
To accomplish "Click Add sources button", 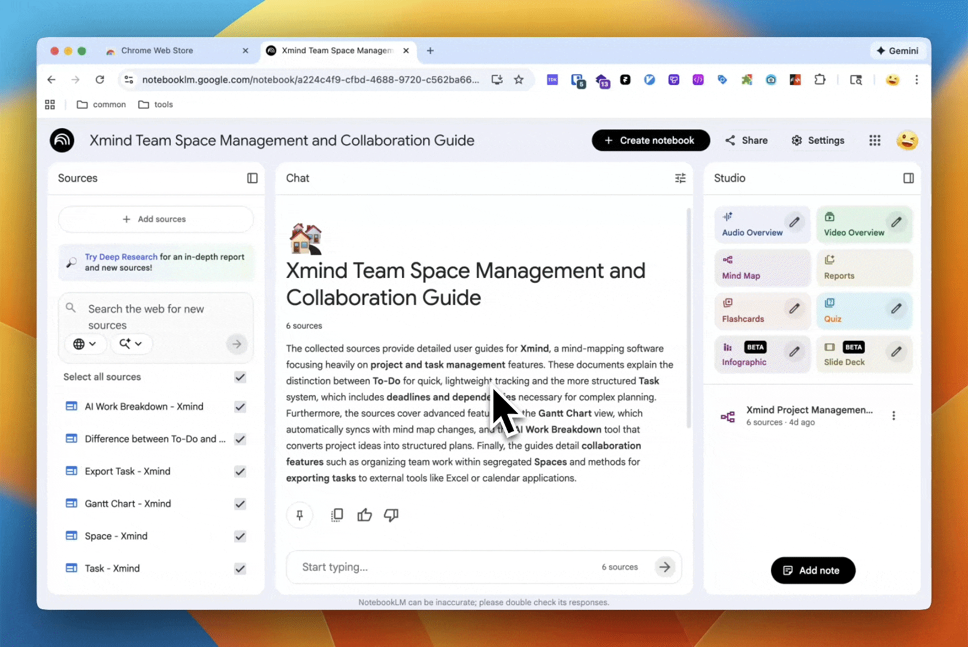I will pos(156,219).
